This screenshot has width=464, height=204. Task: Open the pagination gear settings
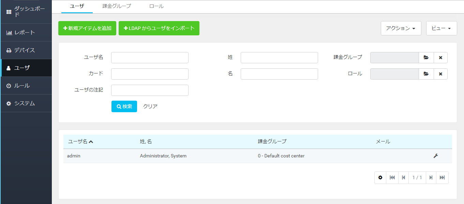coord(380,177)
